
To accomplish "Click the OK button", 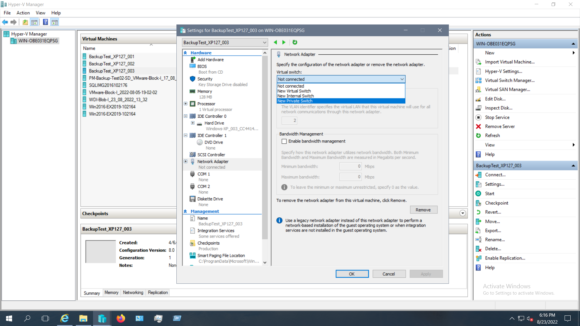I will pyautogui.click(x=352, y=274).
